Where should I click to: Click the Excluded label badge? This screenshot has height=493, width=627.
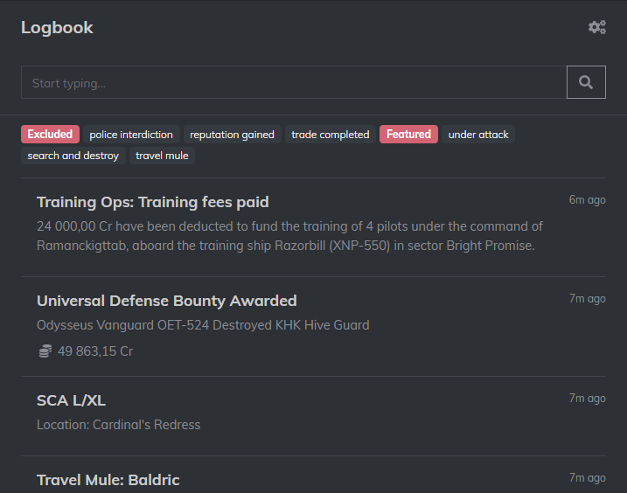click(50, 135)
